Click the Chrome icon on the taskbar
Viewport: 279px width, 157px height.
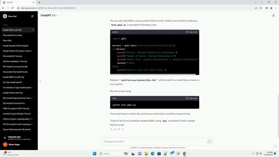pyautogui.click(x=185, y=154)
